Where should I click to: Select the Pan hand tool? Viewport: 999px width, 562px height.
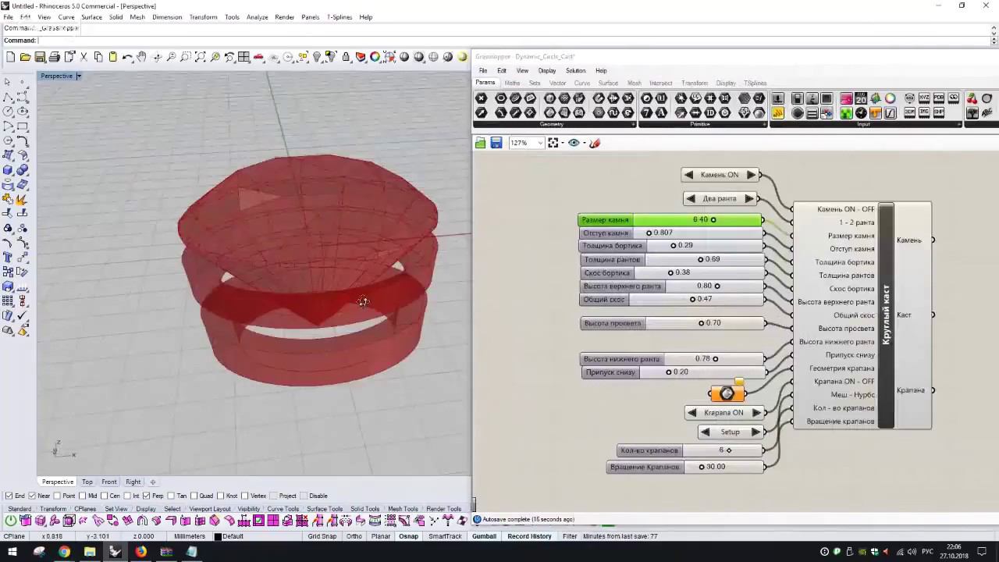(x=141, y=57)
